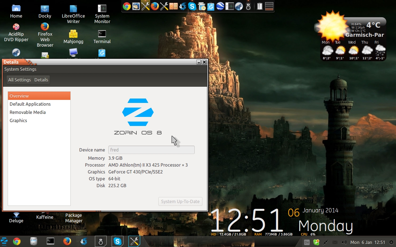Open the Home folder desktop icon
This screenshot has height=247, width=396.
pos(16,11)
